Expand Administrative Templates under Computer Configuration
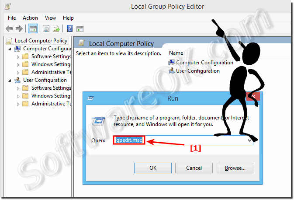This screenshot has height=200, width=294. click(x=18, y=73)
